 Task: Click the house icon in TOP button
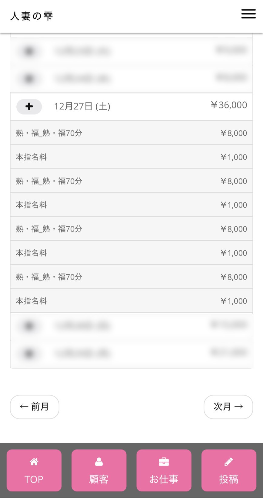[34, 462]
